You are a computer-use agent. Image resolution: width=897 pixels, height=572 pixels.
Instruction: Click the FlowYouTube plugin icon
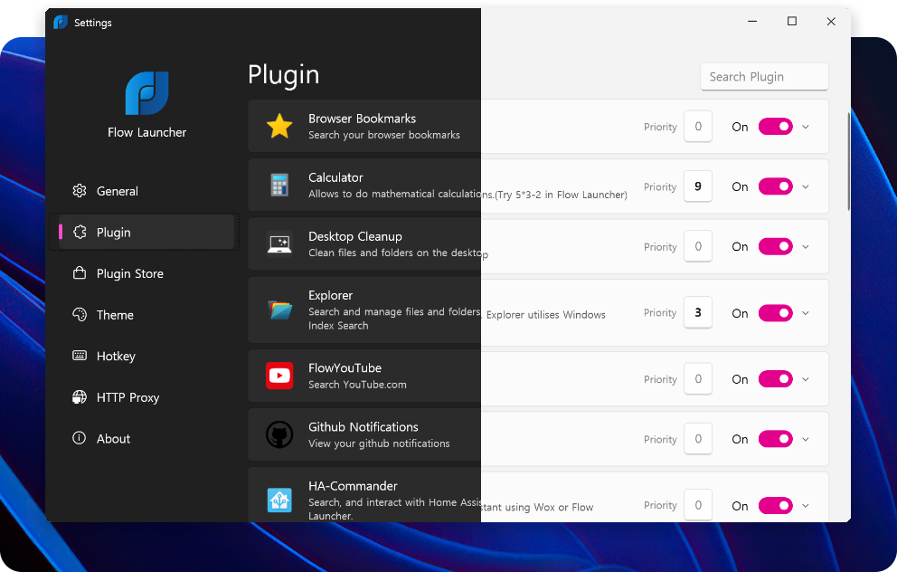coord(279,376)
